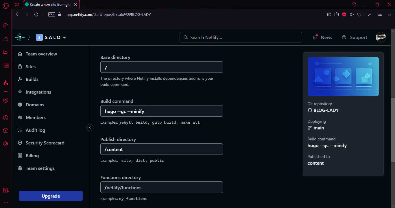
Task: Bookmark this page with the heart icon
Action: pos(359,14)
